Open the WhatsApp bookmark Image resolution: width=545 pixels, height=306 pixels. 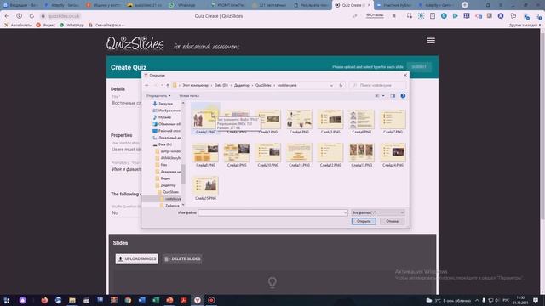[x=72, y=25]
